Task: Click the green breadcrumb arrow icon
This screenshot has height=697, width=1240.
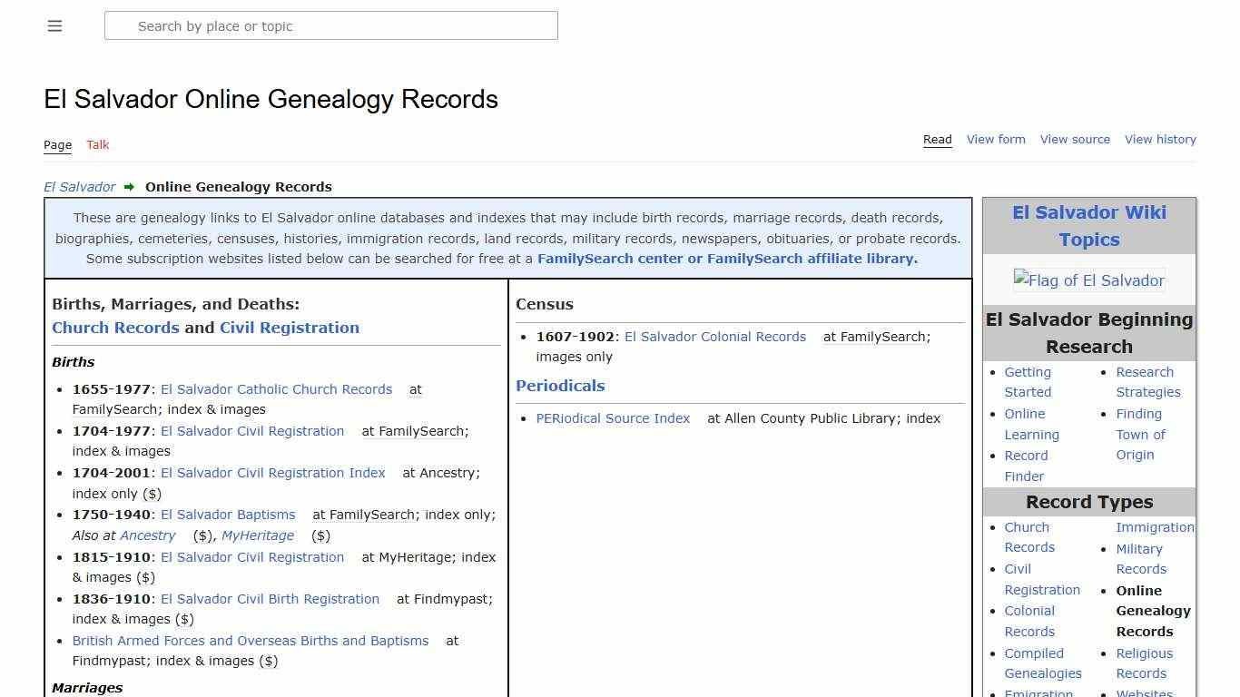Action: (129, 187)
